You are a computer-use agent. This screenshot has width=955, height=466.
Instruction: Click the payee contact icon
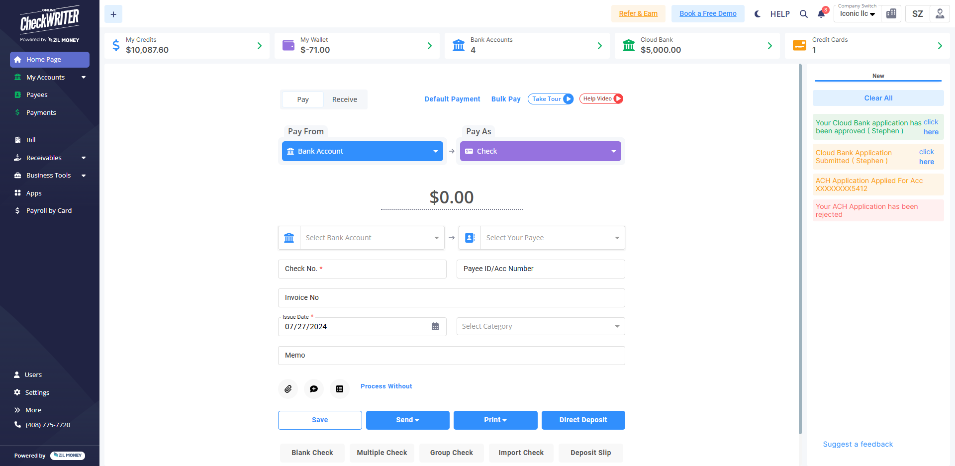(x=470, y=238)
